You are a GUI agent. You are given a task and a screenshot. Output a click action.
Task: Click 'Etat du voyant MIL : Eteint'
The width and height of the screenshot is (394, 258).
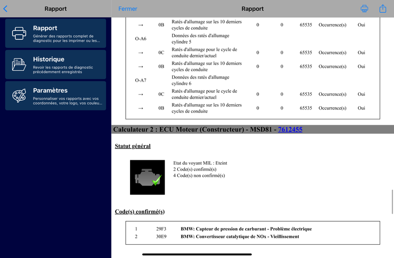point(200,163)
